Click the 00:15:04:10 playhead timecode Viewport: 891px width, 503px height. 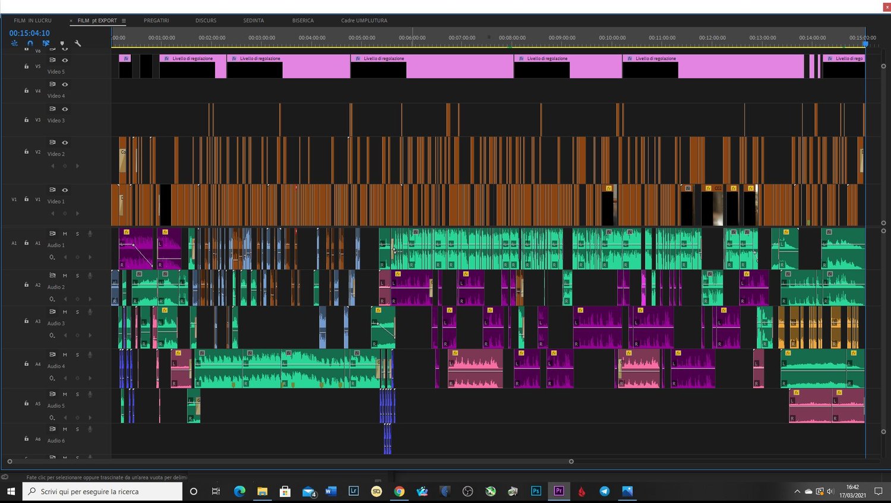pos(30,33)
